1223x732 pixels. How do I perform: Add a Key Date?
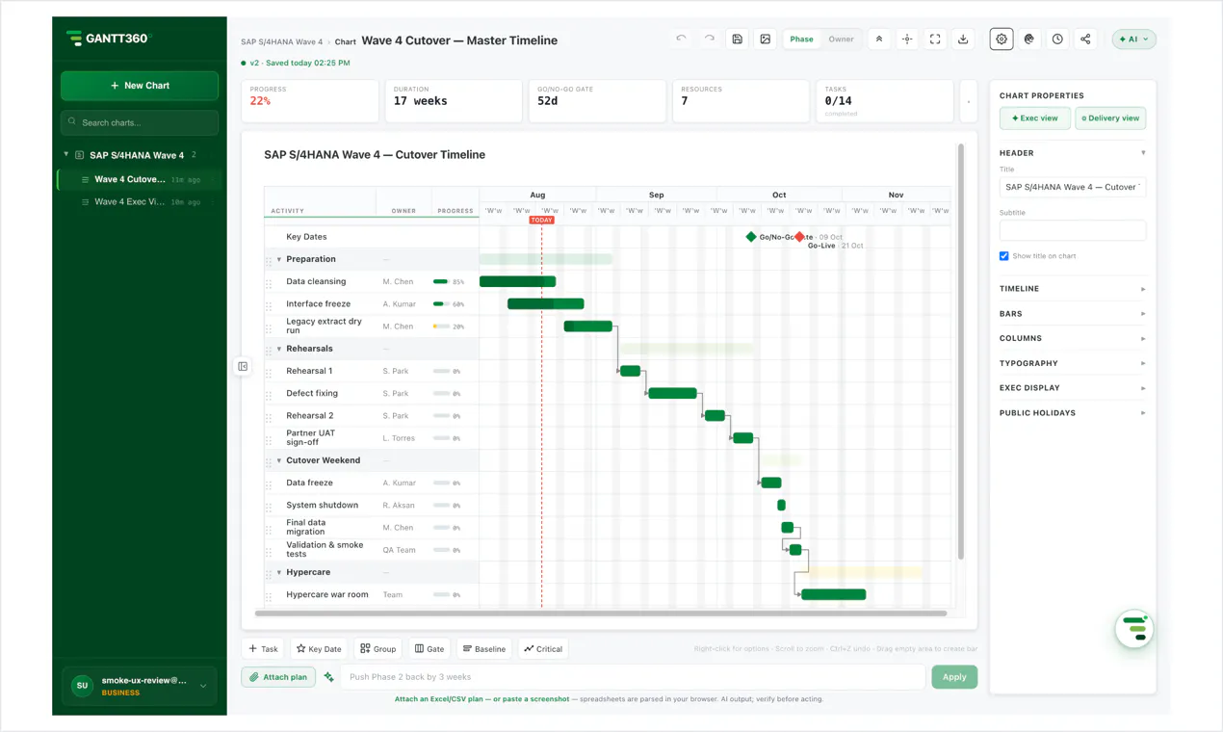point(319,649)
